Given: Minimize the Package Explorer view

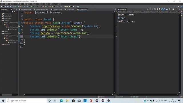Looking at the screenshot, I should (14, 9).
